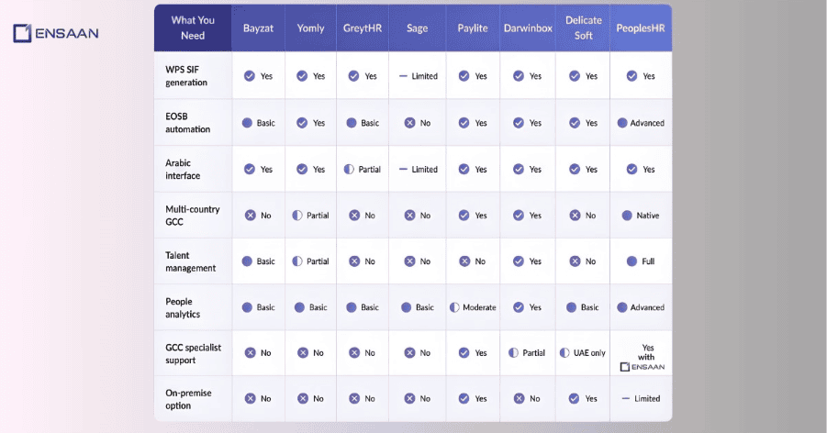Viewport: 827px width, 433px height.
Task: Click 'Partial' text in Yomly Talent management cell
Action: point(318,261)
